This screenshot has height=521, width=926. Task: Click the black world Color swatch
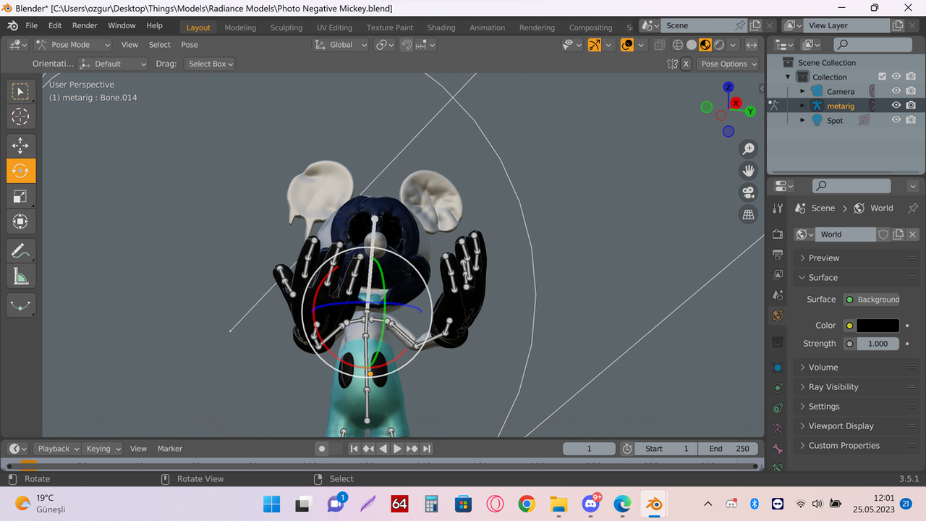coord(878,326)
